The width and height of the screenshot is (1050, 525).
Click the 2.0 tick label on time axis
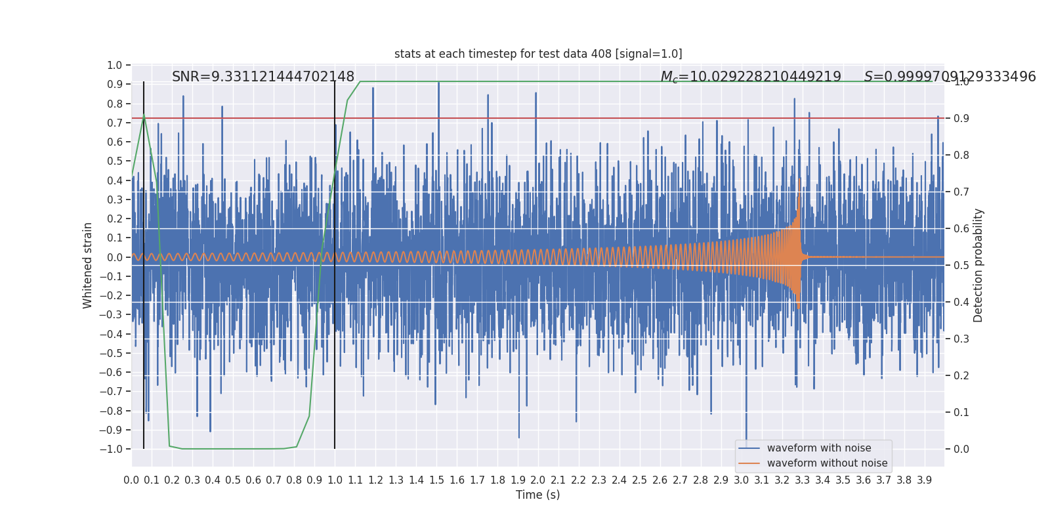pyautogui.click(x=538, y=480)
